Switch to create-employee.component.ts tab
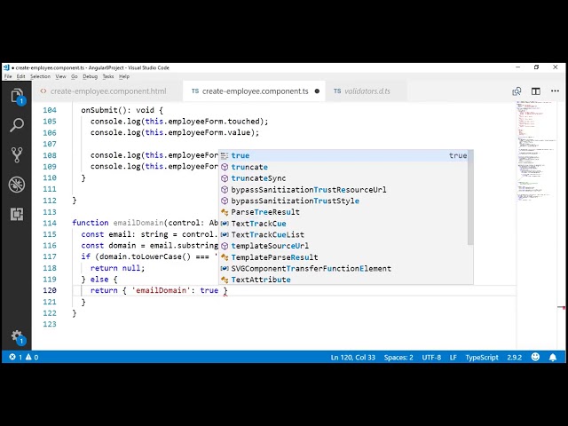The width and height of the screenshot is (568, 426). click(255, 91)
